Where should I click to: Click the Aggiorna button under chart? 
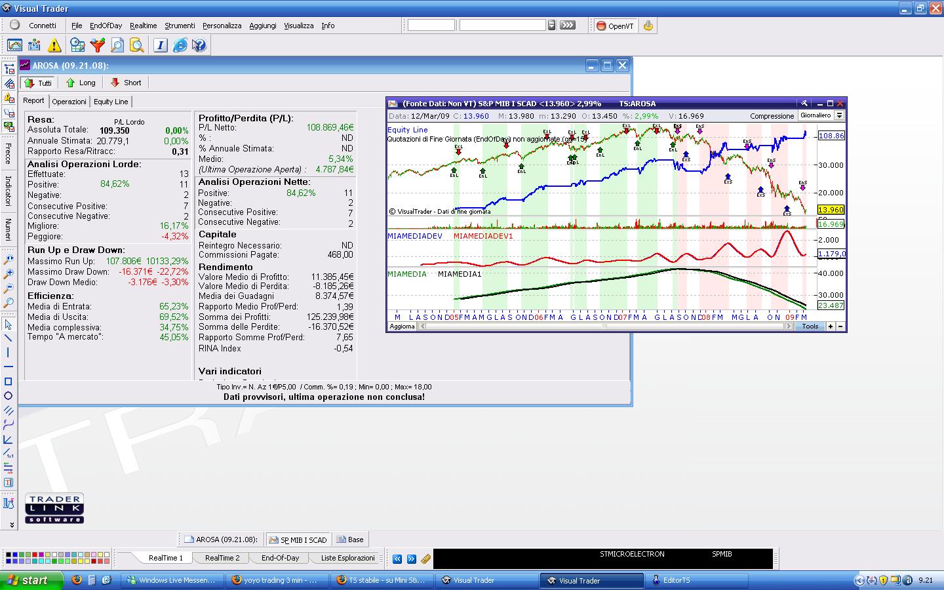(402, 326)
